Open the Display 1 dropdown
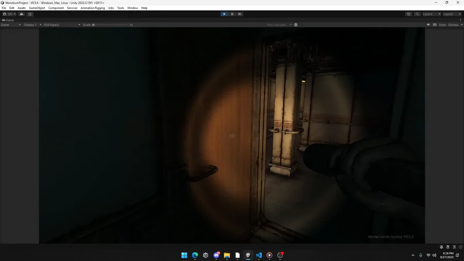Viewport: 464px width, 261px height. click(32, 25)
